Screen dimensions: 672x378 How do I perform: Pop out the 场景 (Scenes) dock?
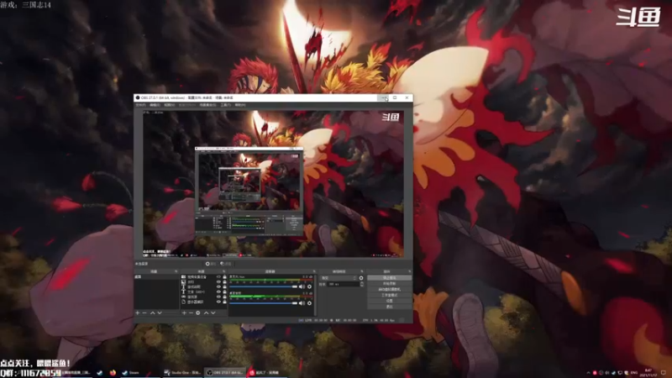pyautogui.click(x=176, y=271)
